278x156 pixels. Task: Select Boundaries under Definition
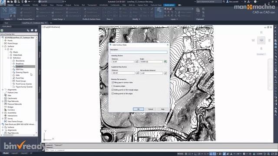click(20, 61)
